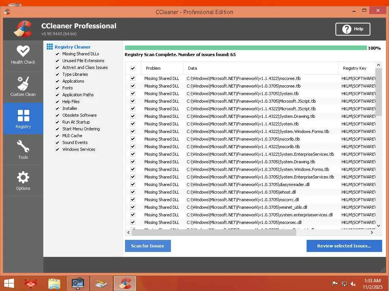The width and height of the screenshot is (389, 291).
Task: Click the CCleaner logo in the header
Action: pyautogui.click(x=23, y=29)
